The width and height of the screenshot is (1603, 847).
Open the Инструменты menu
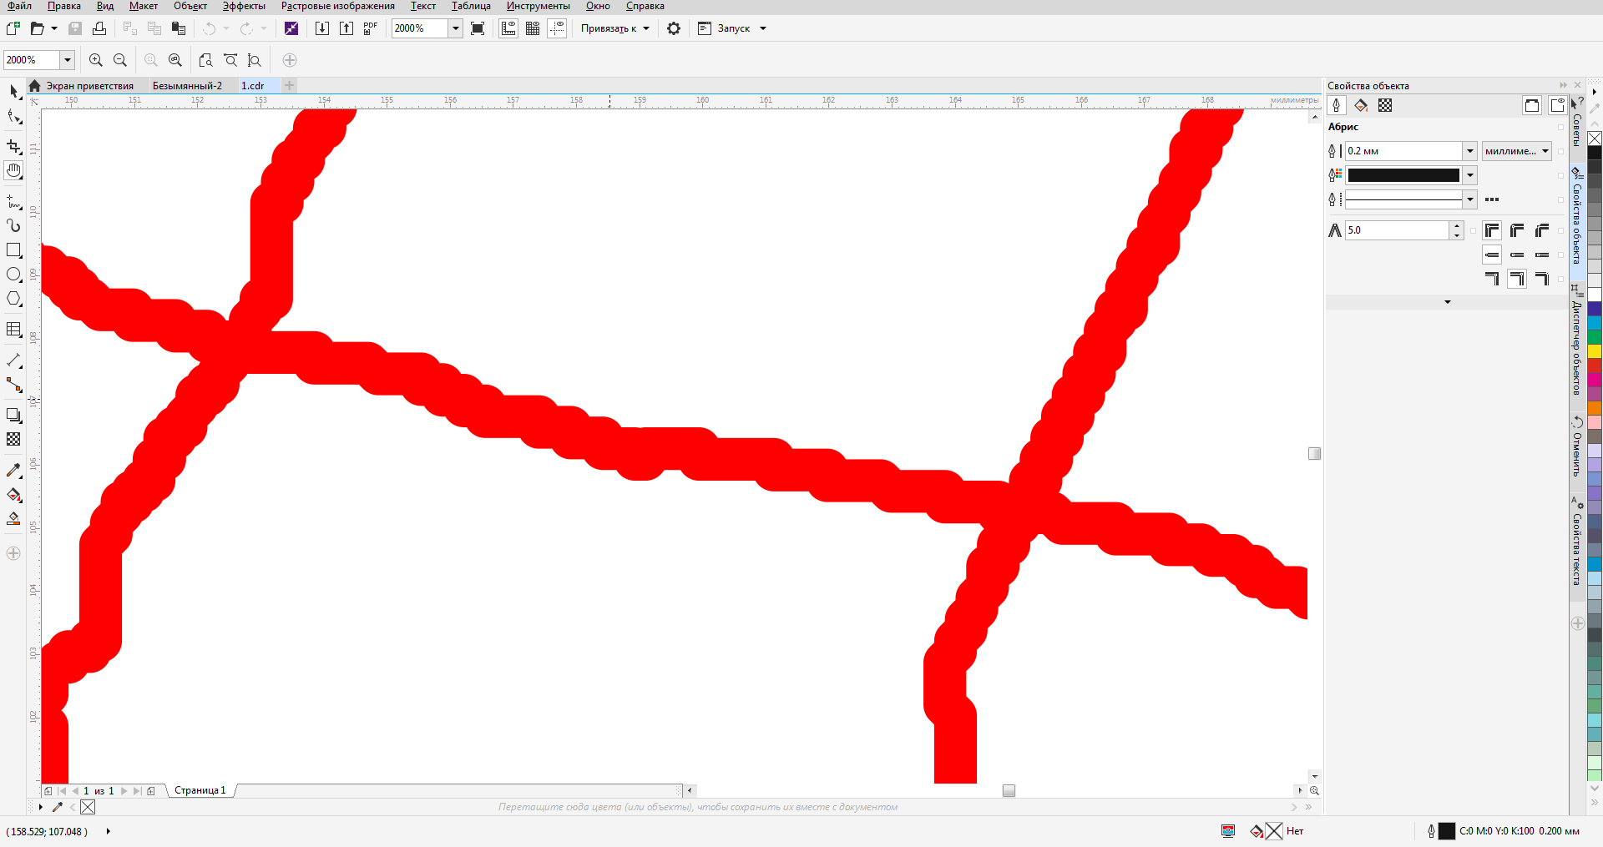click(x=539, y=6)
